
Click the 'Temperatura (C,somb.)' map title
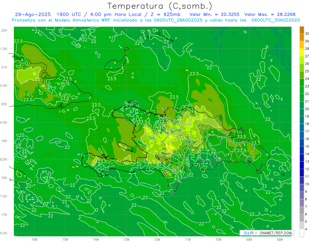pyautogui.click(x=160, y=6)
